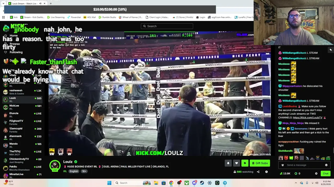The width and height of the screenshot is (334, 187).
Task: Open the Powerchat bookmark
Action: 74,17
